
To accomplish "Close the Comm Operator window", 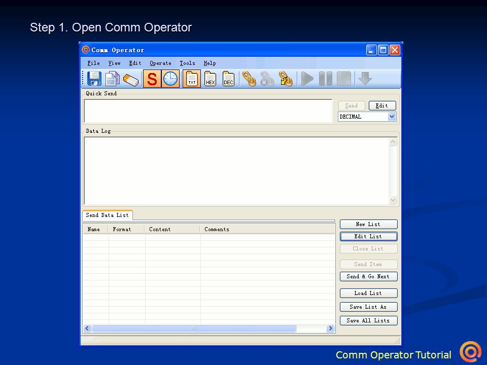I will point(395,50).
